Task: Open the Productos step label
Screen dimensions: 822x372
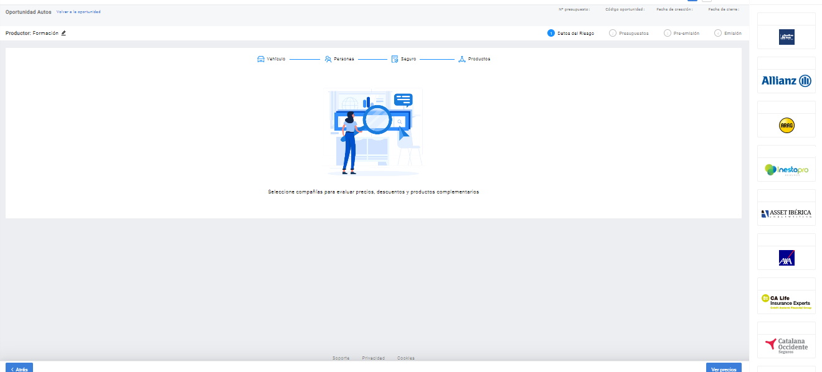Action: [479, 59]
